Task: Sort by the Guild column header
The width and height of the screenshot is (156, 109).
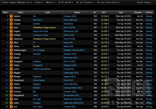Action: pos(47,12)
